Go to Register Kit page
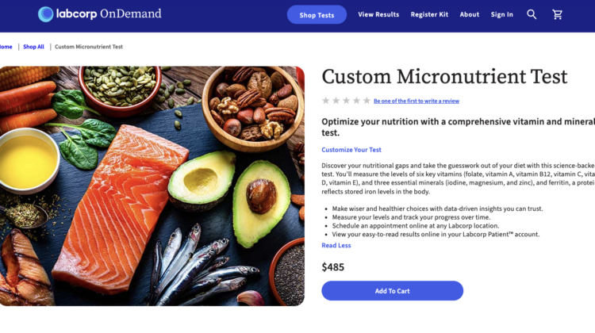The height and width of the screenshot is (333, 595). [x=429, y=14]
